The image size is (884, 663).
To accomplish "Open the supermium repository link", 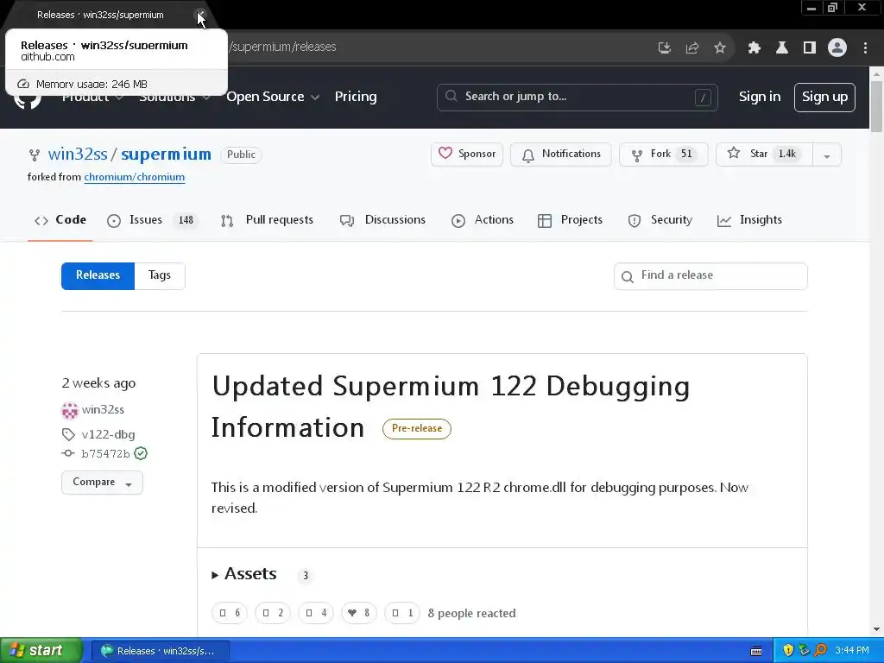I will point(166,154).
